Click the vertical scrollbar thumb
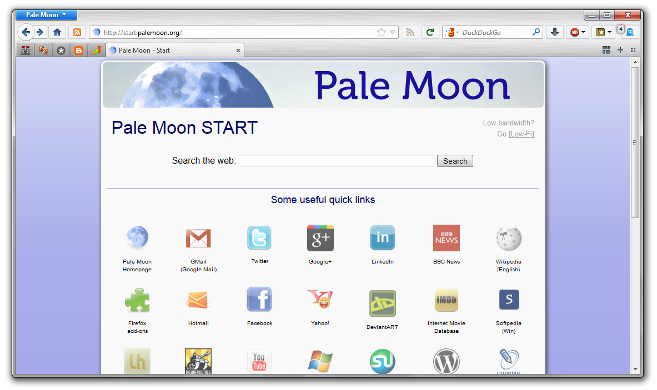 point(635,142)
